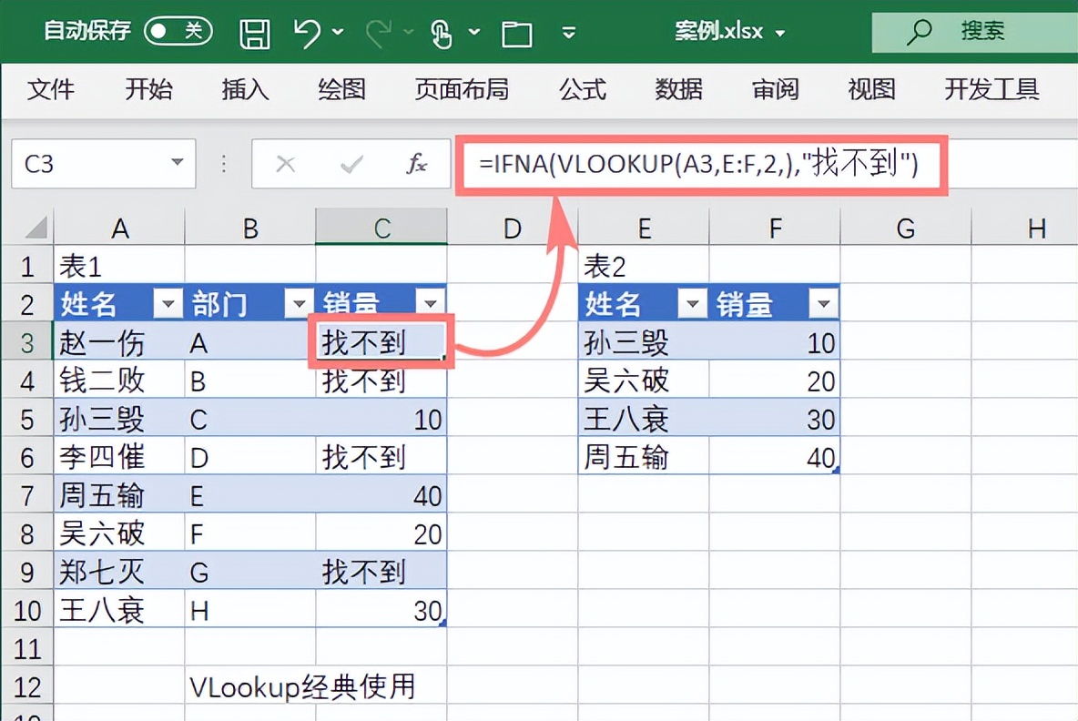Open Customize Quick Access Toolbar arrow
This screenshot has height=721, width=1078.
[x=568, y=32]
